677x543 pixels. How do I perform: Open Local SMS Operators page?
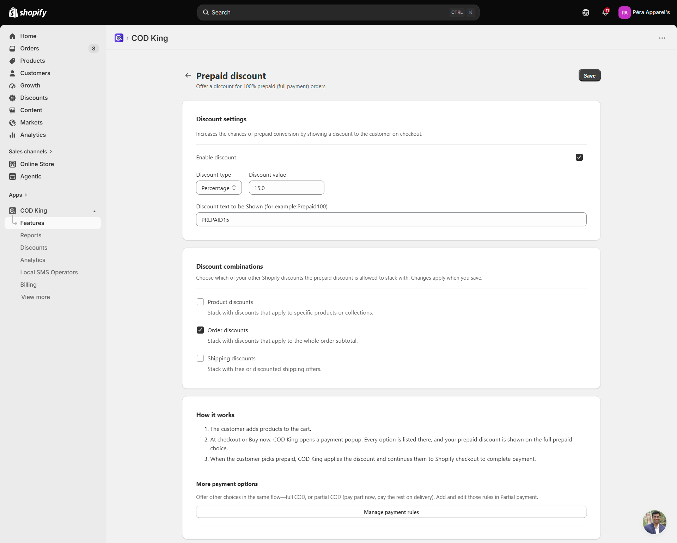(49, 273)
